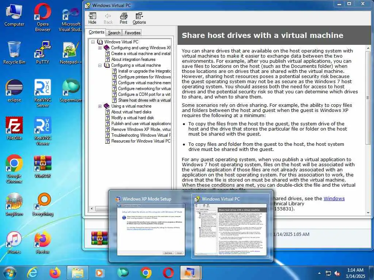Open Publish and use virtual applications topic

pyautogui.click(x=138, y=124)
